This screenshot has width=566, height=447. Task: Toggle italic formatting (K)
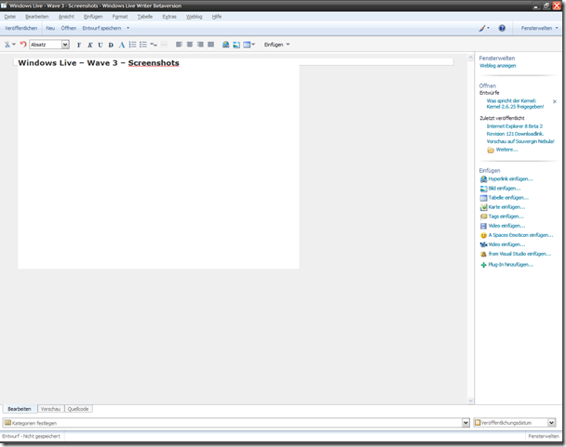[90, 45]
